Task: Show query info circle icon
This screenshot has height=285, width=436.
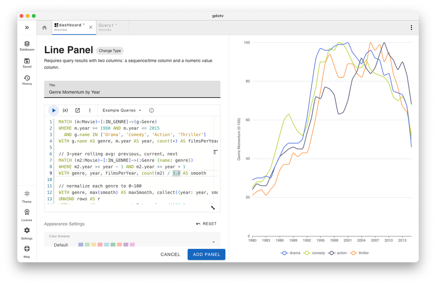Action: pyautogui.click(x=152, y=111)
